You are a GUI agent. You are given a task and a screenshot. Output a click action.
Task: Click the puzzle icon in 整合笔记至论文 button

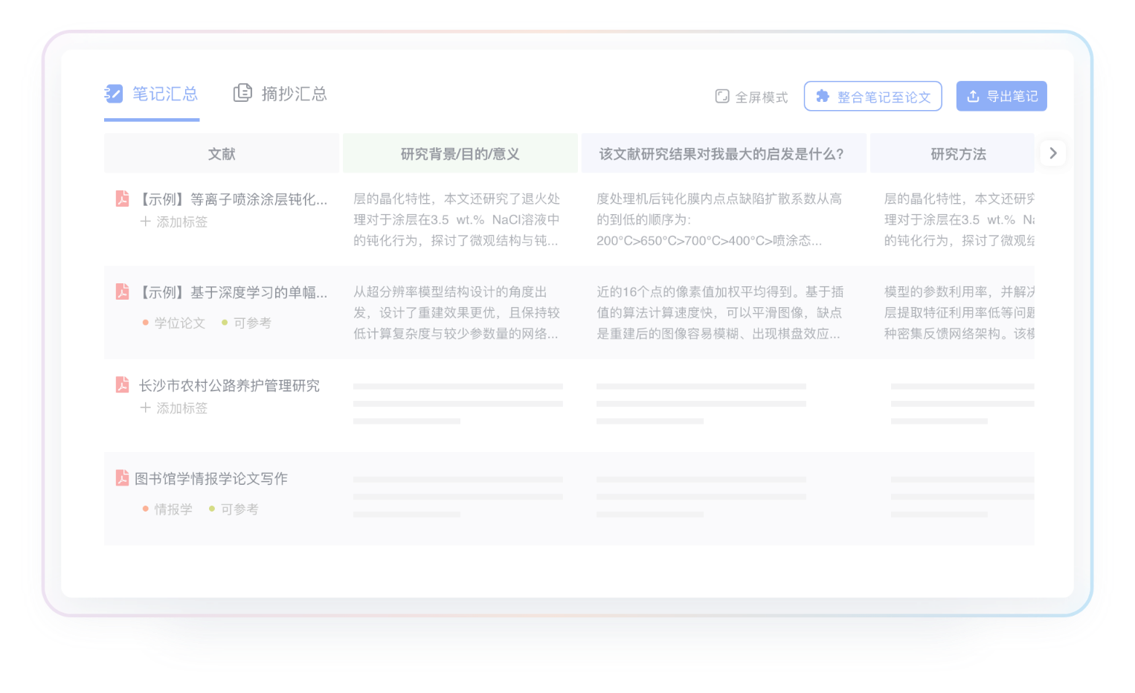[x=823, y=96]
